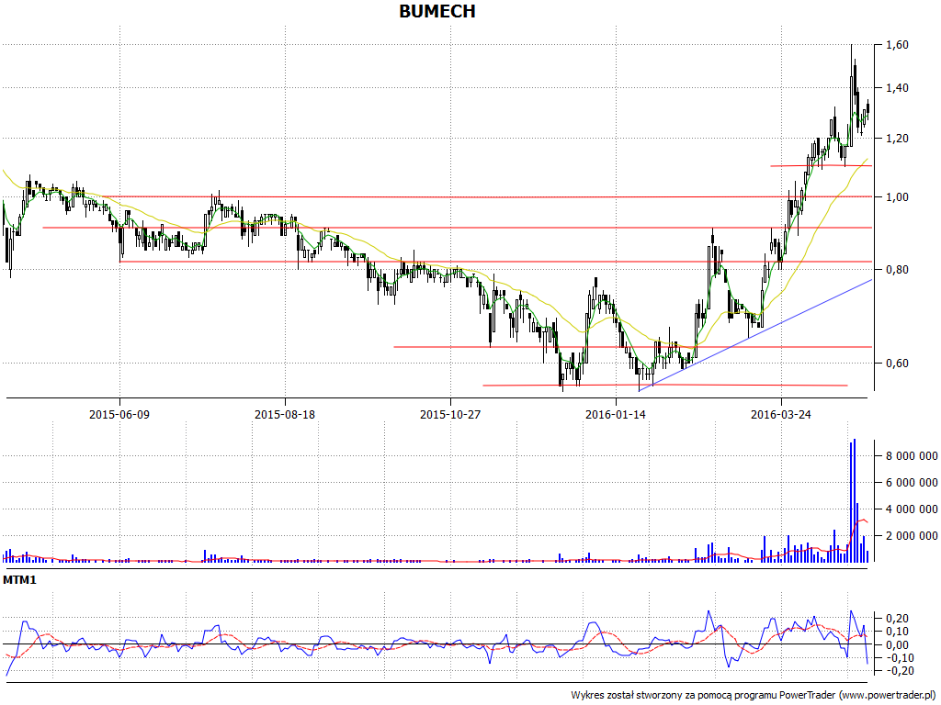This screenshot has width=941, height=705.
Task: Click the 8 000 000 volume label
Action: pos(911,456)
